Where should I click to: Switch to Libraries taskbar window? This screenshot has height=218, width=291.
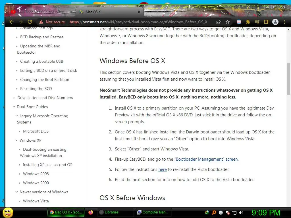(x=115, y=212)
